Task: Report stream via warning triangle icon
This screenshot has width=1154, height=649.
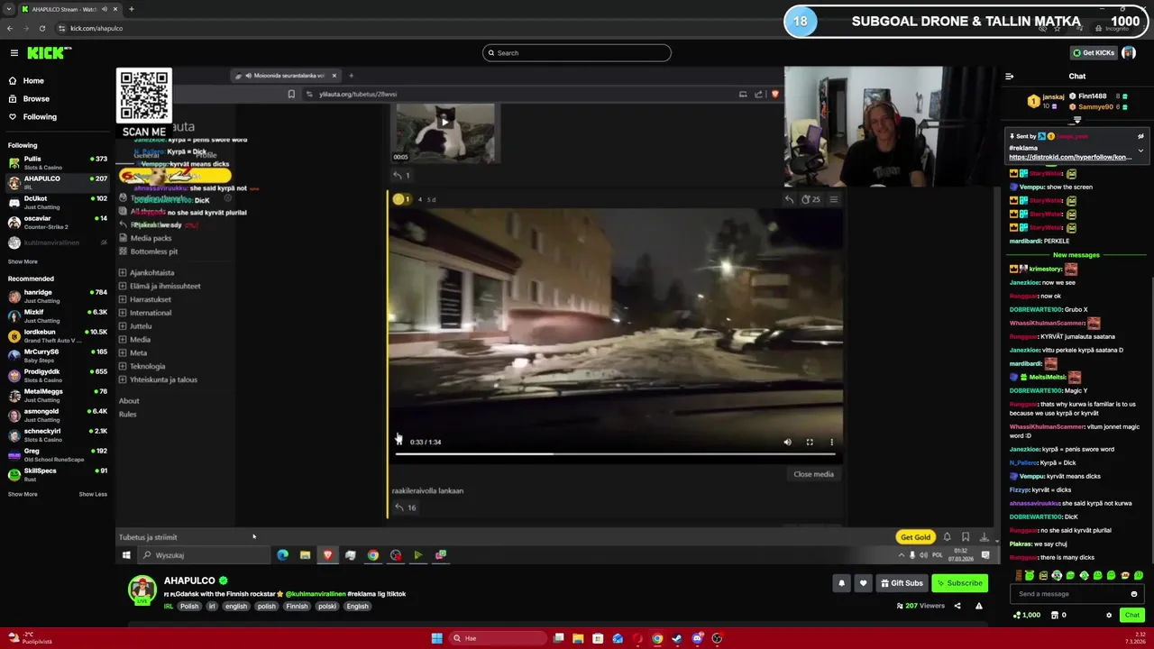Action: (x=979, y=606)
